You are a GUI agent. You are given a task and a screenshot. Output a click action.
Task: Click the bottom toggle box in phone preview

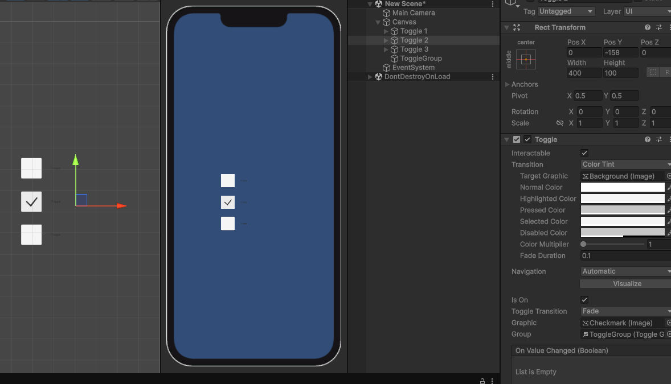click(228, 223)
